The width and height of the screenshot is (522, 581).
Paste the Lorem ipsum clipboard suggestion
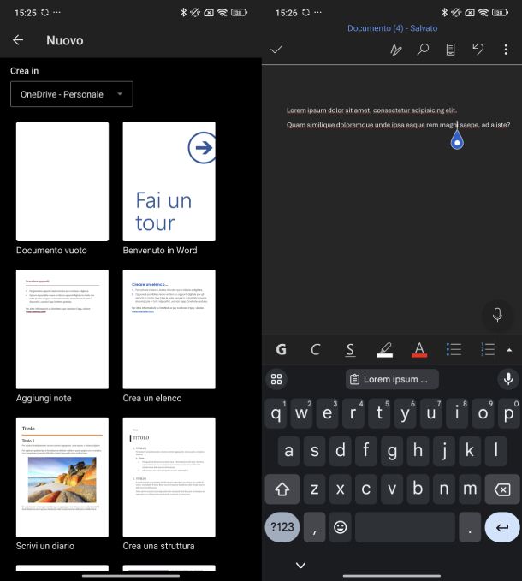[392, 379]
